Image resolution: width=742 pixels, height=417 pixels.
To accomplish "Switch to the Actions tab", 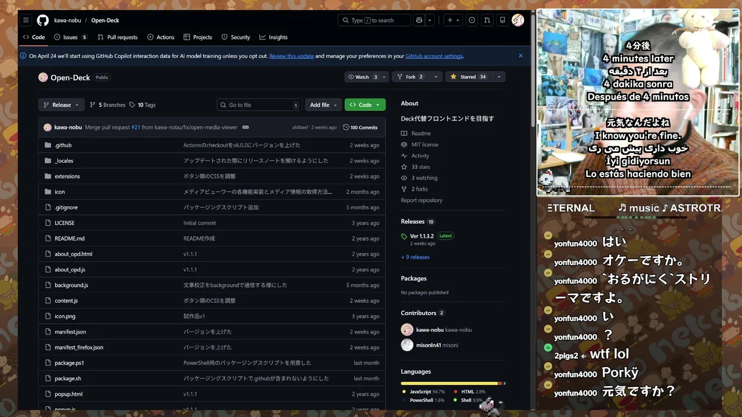I will point(161,37).
